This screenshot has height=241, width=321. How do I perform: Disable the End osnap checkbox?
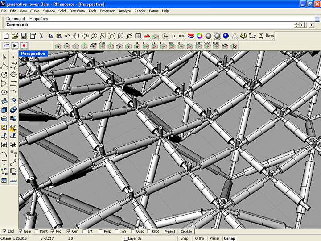pyautogui.click(x=4, y=232)
